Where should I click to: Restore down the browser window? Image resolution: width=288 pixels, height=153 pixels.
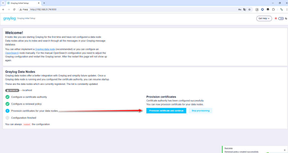pos(280,3)
